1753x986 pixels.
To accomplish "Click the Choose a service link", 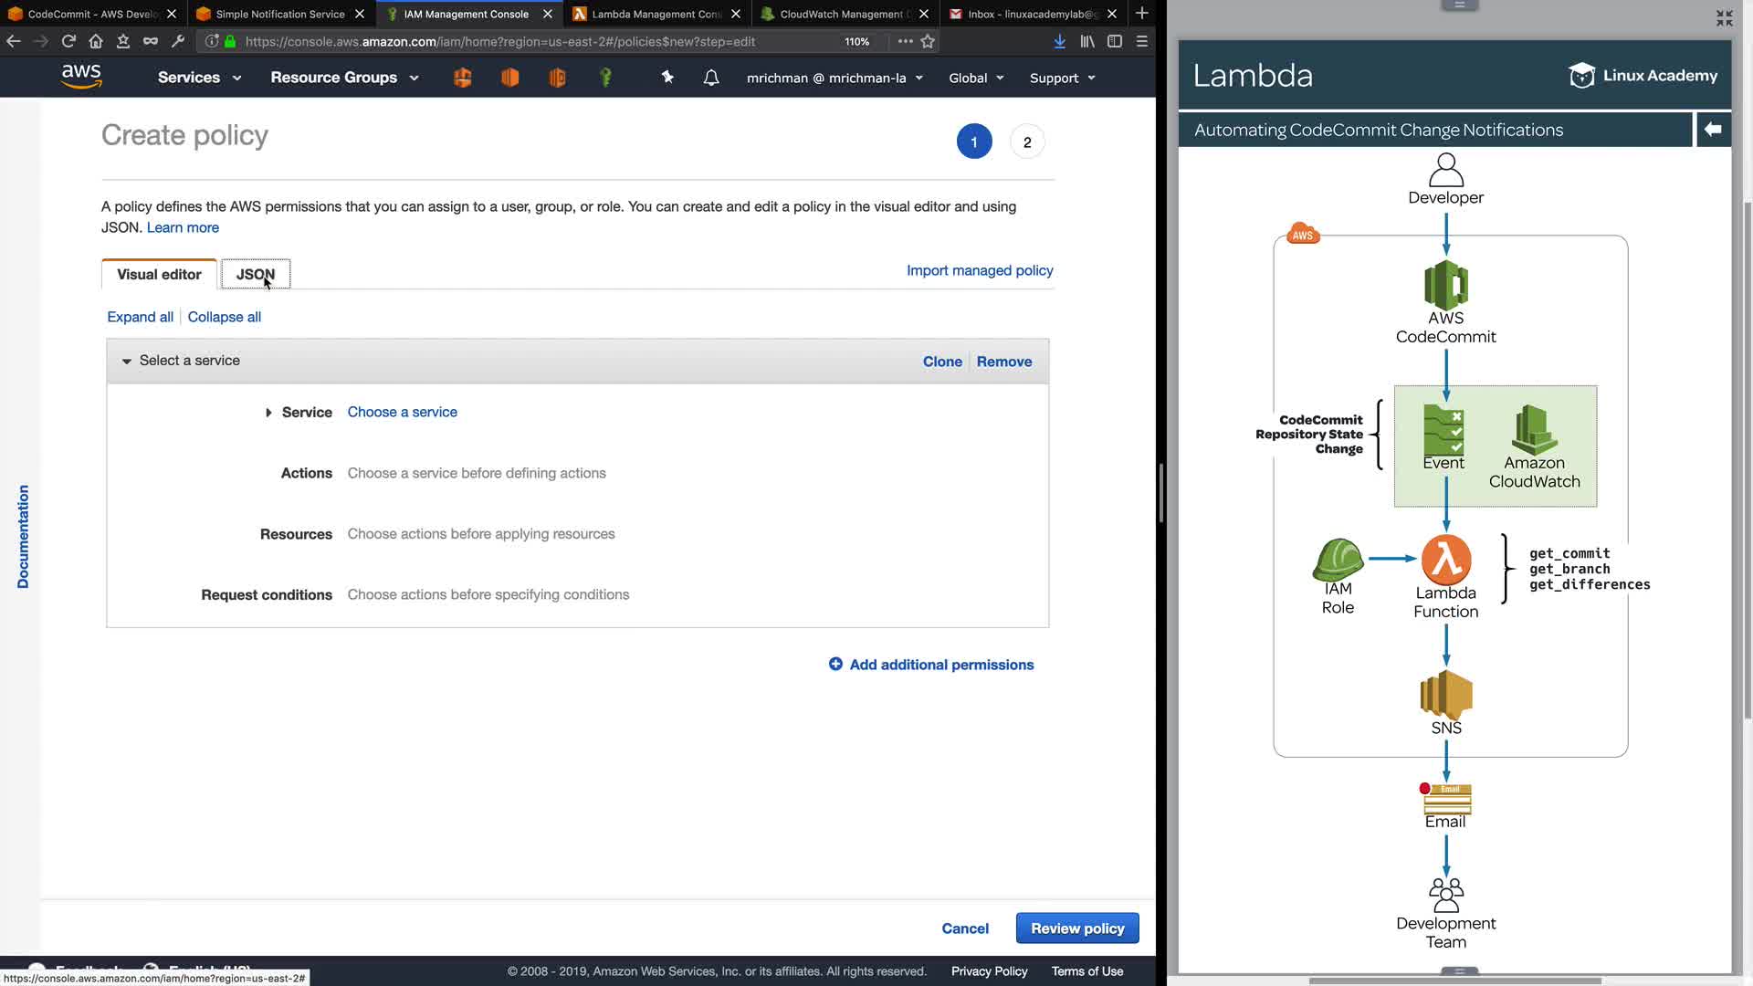I will (x=403, y=412).
